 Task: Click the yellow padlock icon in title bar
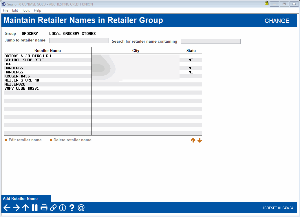(x=266, y=3)
